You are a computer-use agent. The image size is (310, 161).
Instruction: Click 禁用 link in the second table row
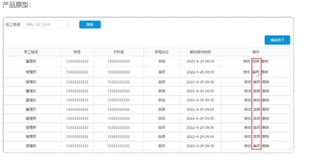point(256,72)
